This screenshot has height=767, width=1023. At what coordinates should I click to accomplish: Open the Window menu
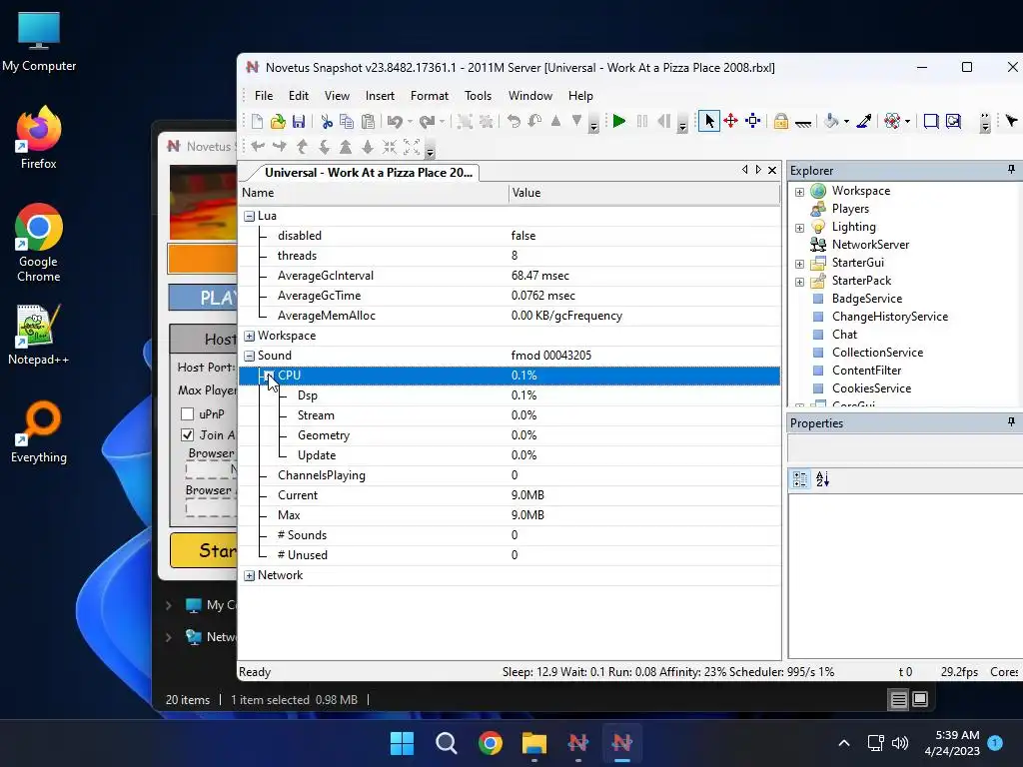530,96
